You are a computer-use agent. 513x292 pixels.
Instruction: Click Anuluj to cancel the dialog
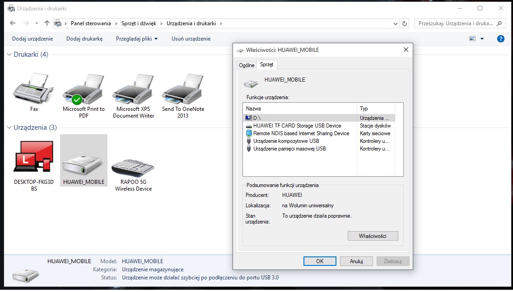pos(356,261)
